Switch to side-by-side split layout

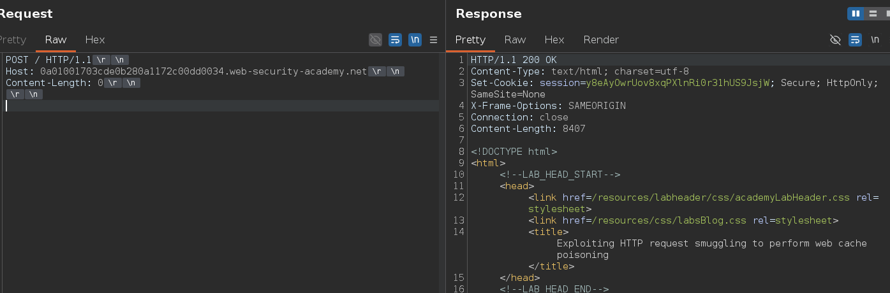pos(856,13)
